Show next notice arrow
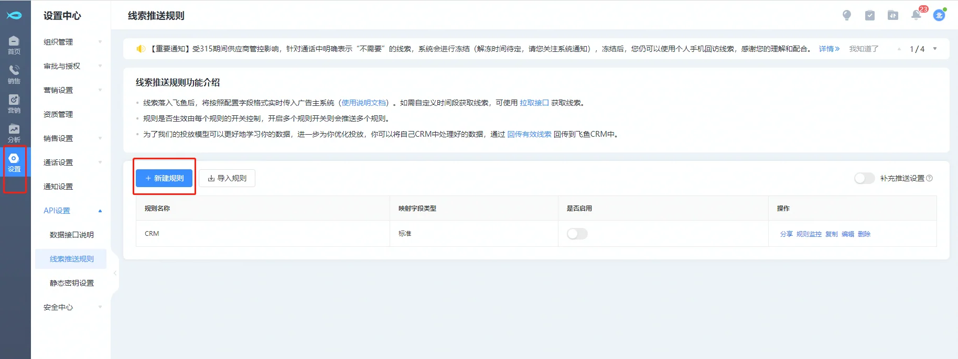The width and height of the screenshot is (958, 359). point(935,49)
